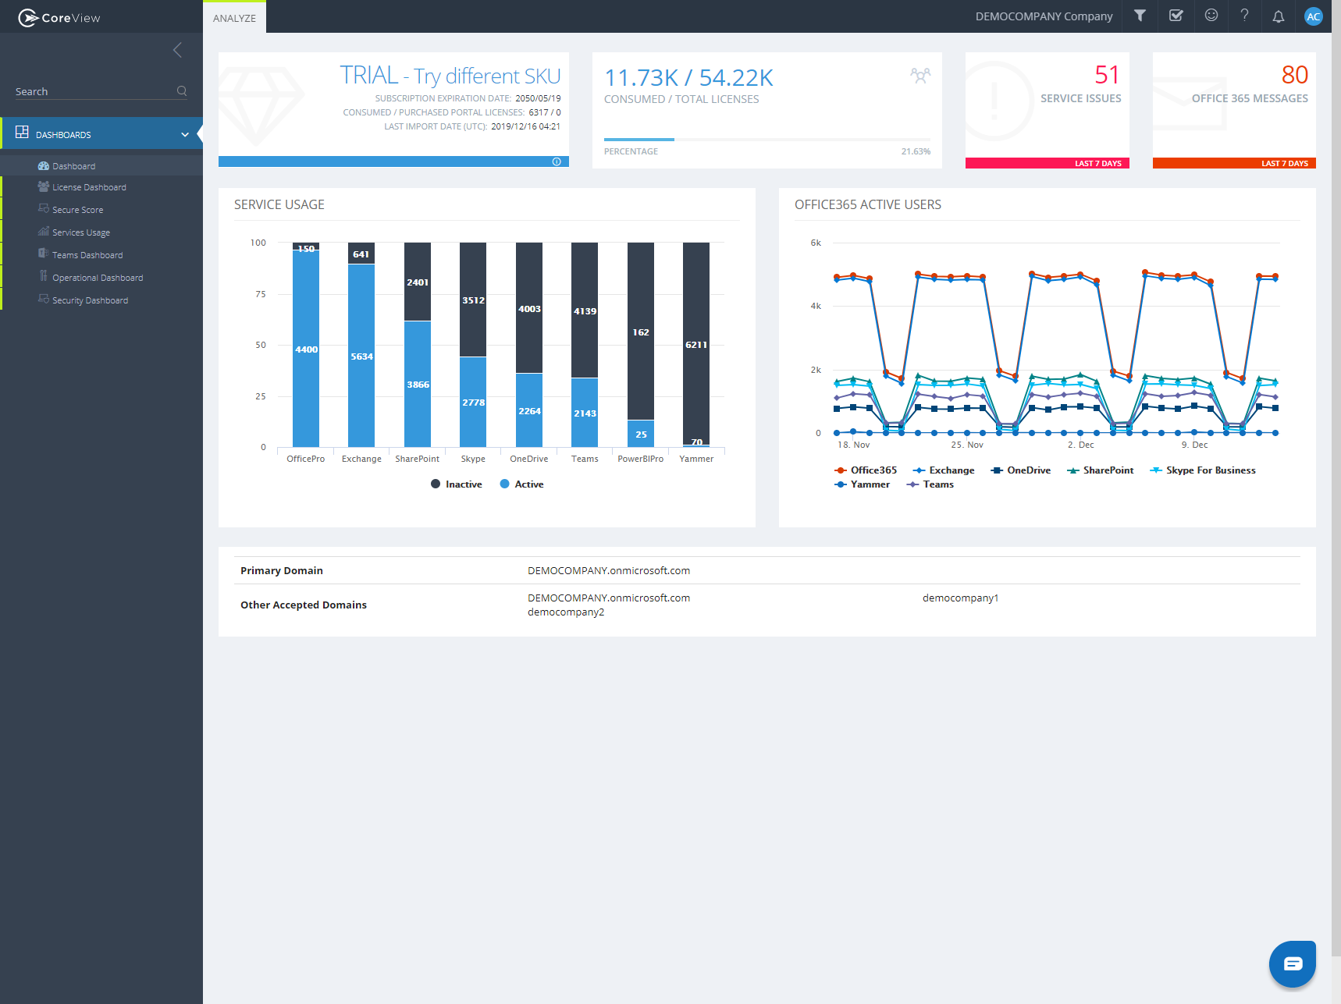The height and width of the screenshot is (1004, 1341).
Task: Toggle Exchange line in legend
Action: 944,470
